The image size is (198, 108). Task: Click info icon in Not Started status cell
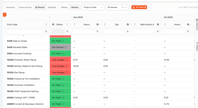point(66,47)
